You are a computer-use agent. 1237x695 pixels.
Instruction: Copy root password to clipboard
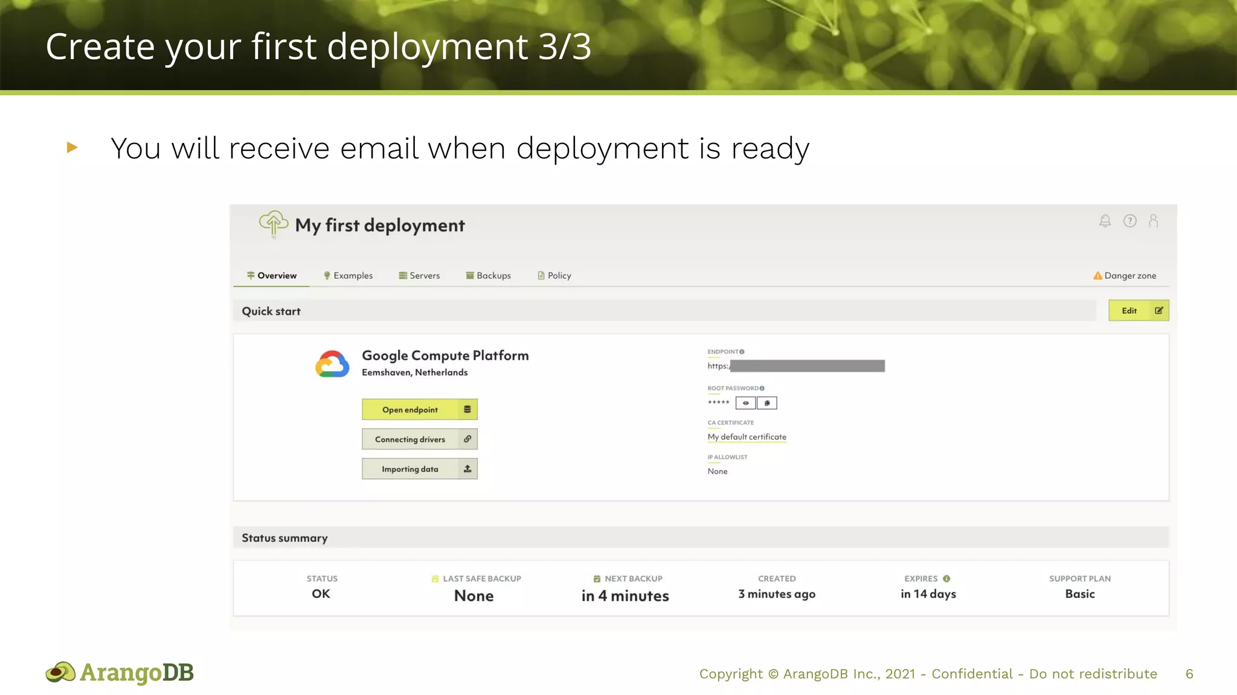[767, 403]
